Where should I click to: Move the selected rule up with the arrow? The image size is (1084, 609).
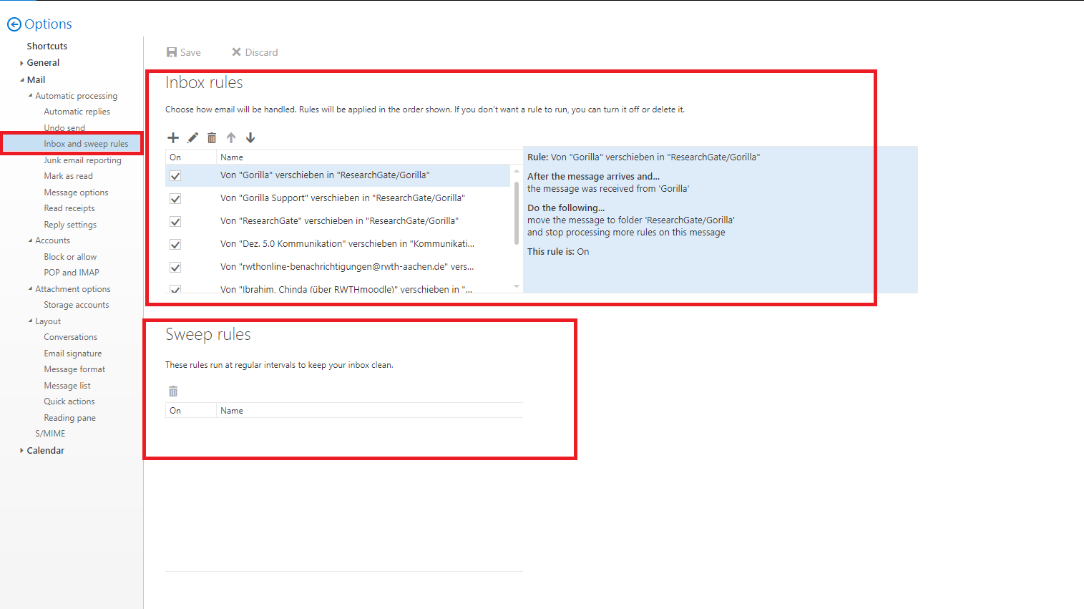click(231, 138)
